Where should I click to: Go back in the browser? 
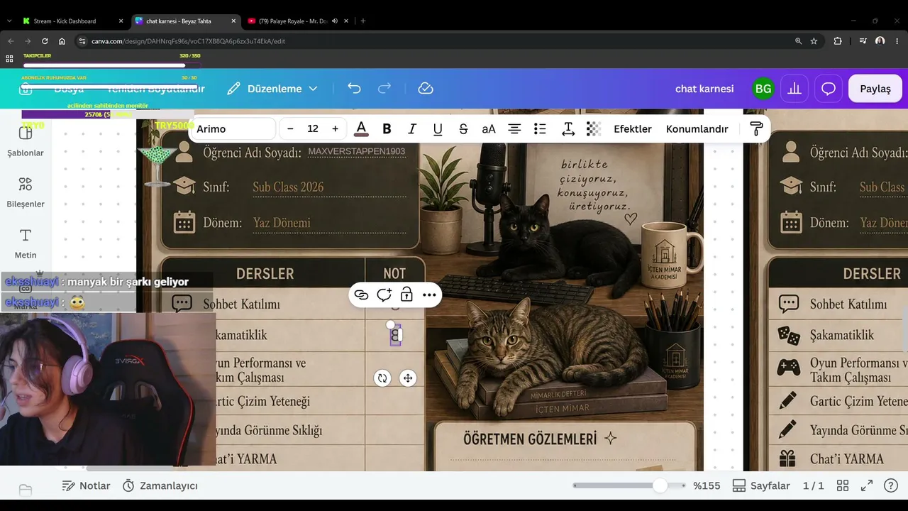[x=11, y=41]
